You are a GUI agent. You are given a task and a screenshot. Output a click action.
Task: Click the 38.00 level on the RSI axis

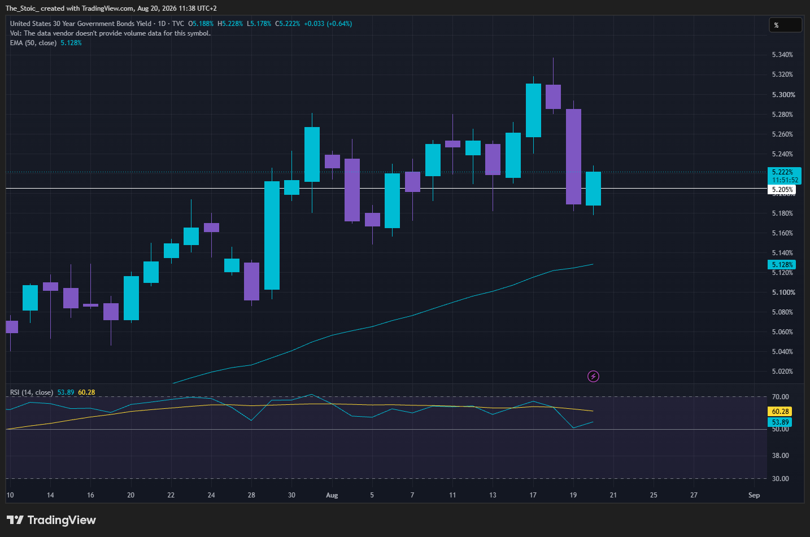(x=780, y=456)
